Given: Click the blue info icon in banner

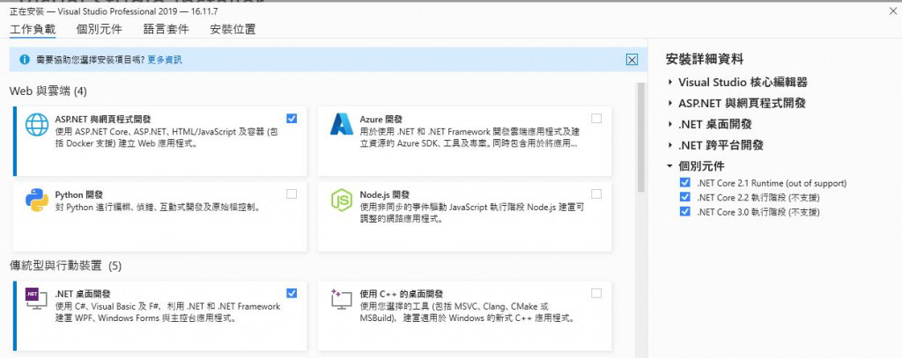Looking at the screenshot, I should tap(24, 59).
